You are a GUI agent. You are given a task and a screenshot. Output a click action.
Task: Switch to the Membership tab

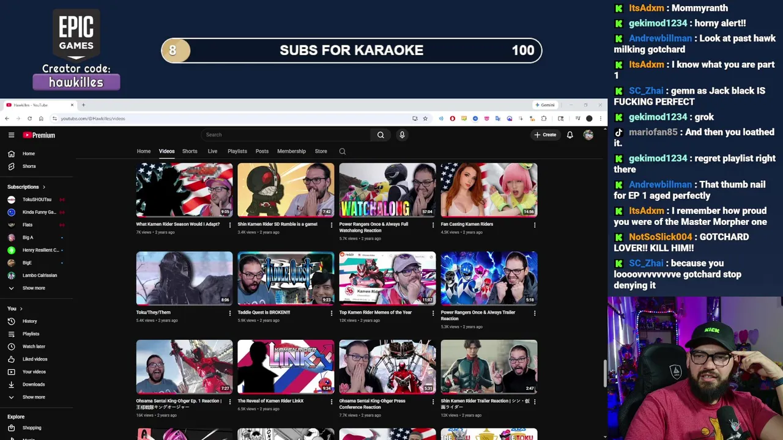(x=291, y=152)
